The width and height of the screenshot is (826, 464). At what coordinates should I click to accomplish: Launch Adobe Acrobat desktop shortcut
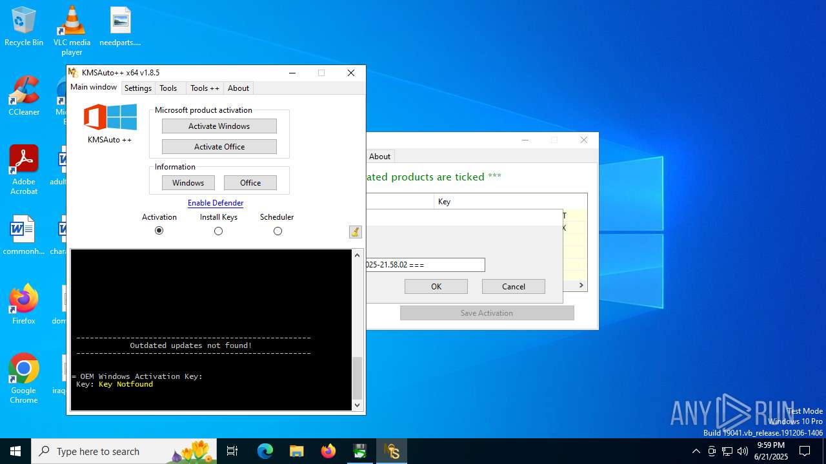[24, 170]
